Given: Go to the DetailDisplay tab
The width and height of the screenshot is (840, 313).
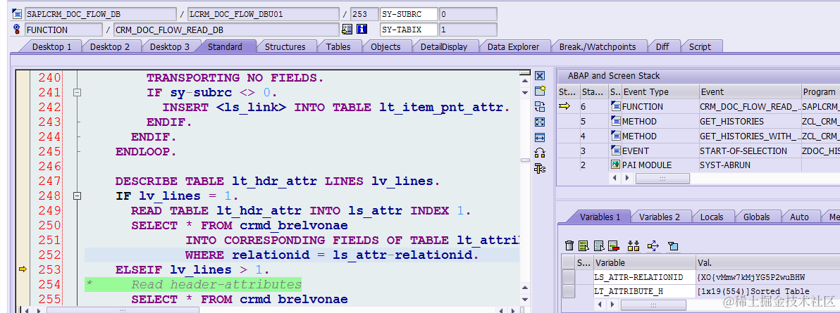Looking at the screenshot, I should (x=443, y=46).
